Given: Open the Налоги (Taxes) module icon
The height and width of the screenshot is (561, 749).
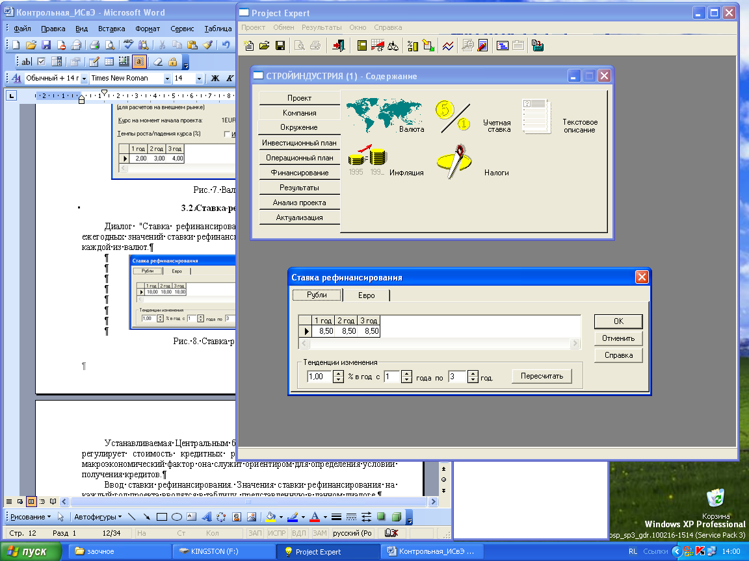Looking at the screenshot, I should coord(454,161).
